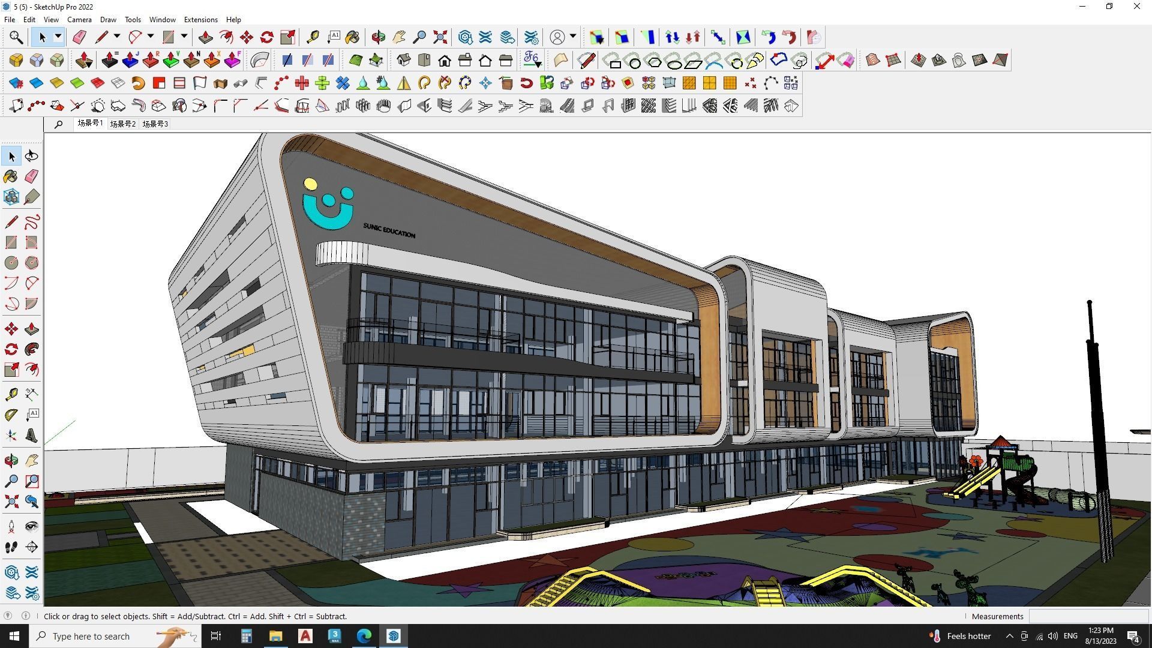Choose the Protractor tool in left toolbar
This screenshot has height=648, width=1152.
coord(11,415)
